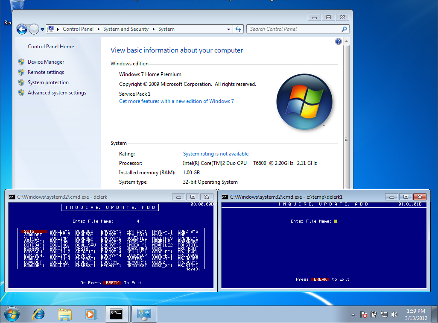Click the shield icon beside System protection
The width and height of the screenshot is (438, 323).
click(x=21, y=82)
